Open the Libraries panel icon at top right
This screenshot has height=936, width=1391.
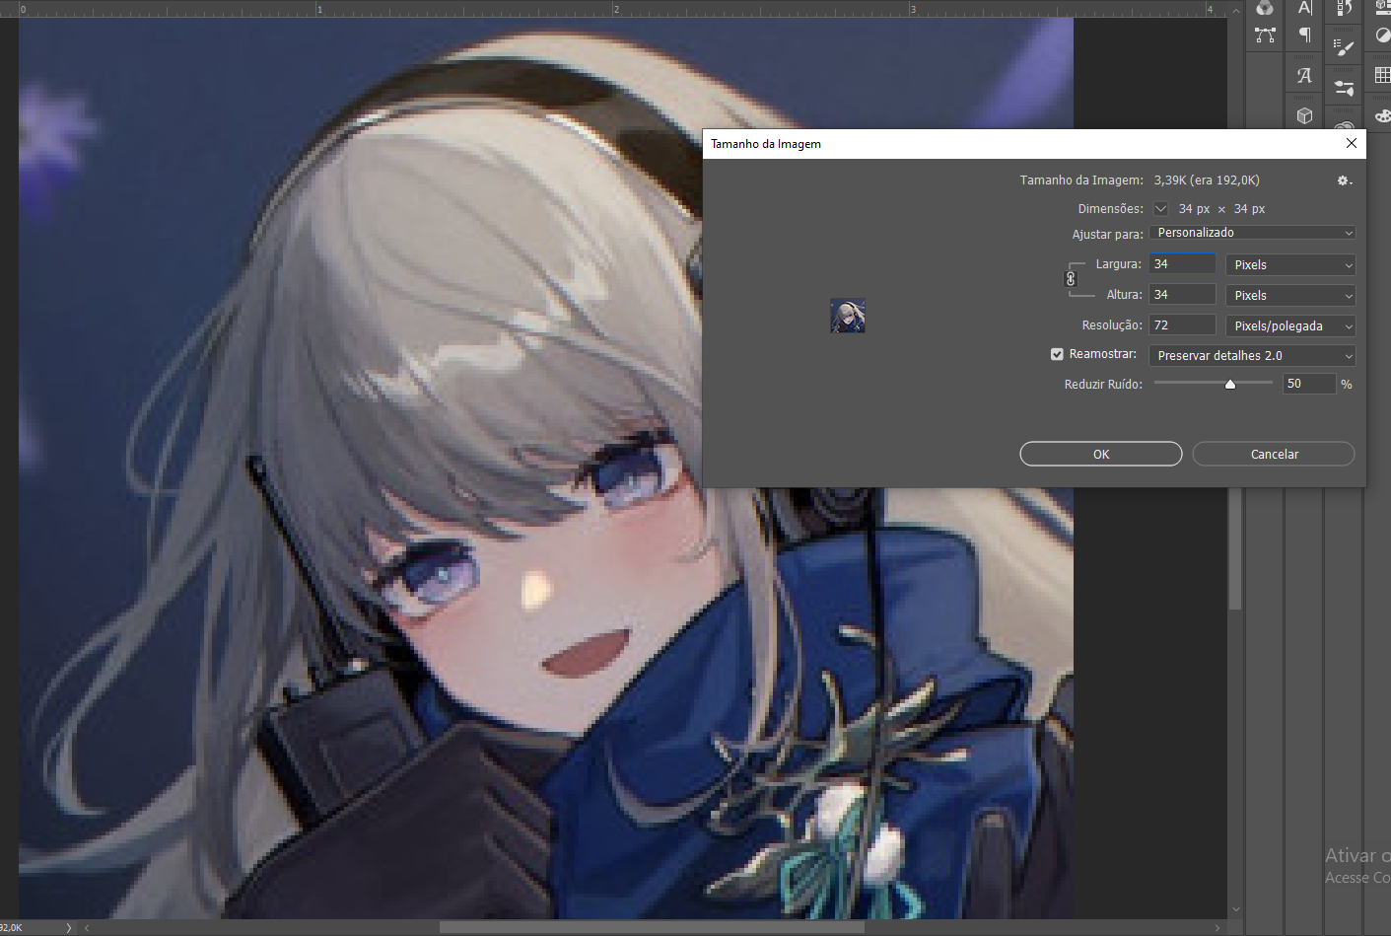tap(1383, 7)
